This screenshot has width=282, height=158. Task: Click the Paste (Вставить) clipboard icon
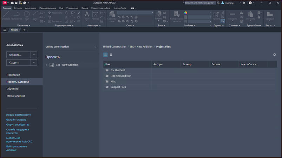[x=250, y=15]
